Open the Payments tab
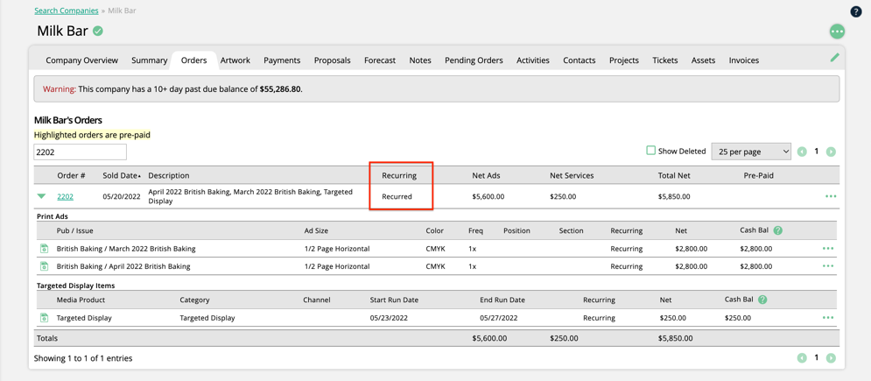 tap(282, 60)
